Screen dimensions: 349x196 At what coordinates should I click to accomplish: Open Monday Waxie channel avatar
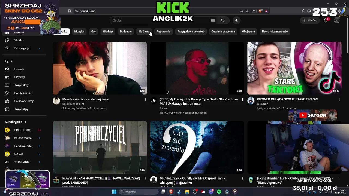click(x=56, y=101)
